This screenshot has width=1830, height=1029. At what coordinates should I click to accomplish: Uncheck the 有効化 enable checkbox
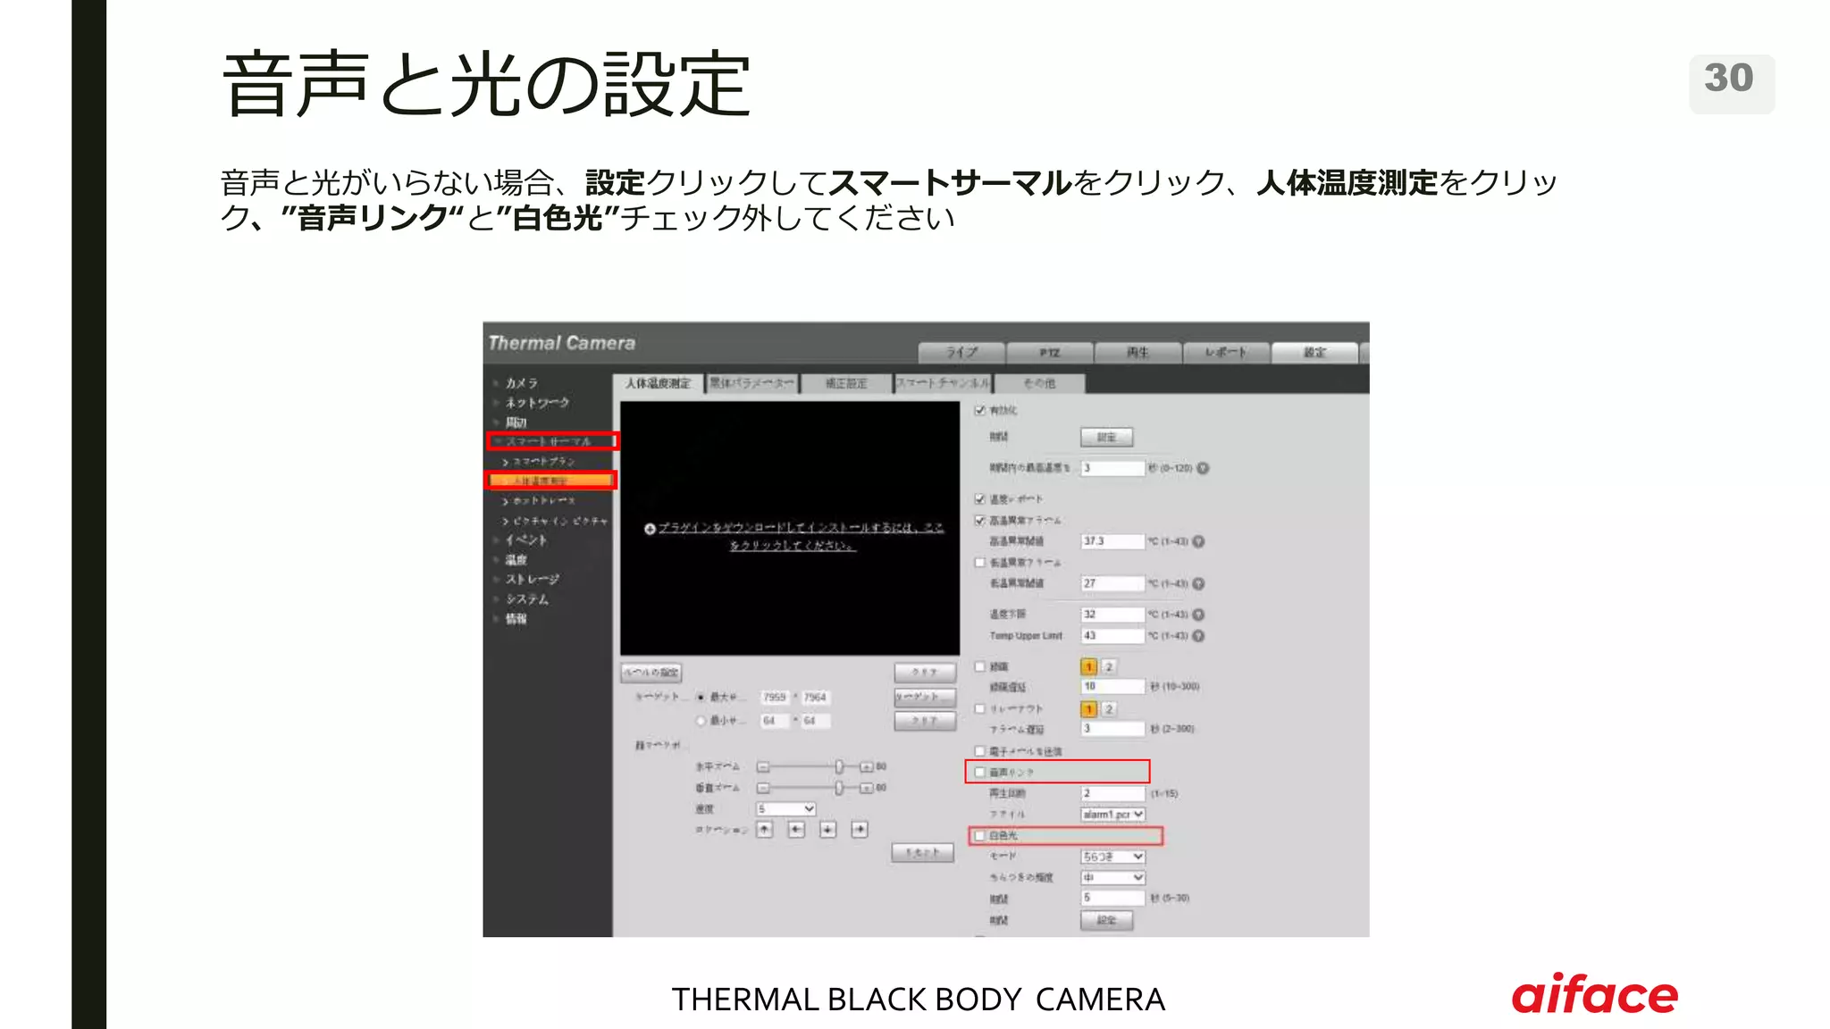[x=979, y=410]
